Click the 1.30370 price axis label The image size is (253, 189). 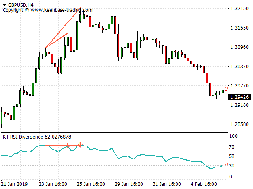pyautogui.click(x=240, y=66)
